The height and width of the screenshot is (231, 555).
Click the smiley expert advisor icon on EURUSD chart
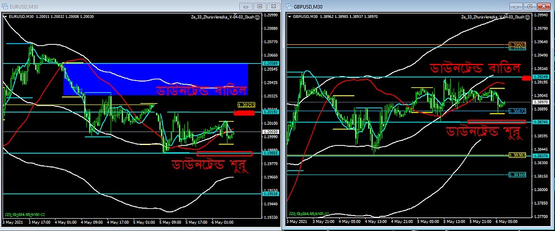coord(257,17)
